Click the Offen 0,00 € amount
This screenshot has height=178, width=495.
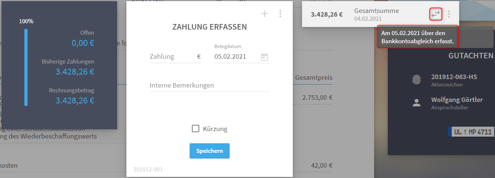[x=83, y=43]
